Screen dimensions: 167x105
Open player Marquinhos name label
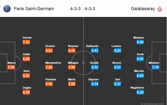click(x=53, y=63)
